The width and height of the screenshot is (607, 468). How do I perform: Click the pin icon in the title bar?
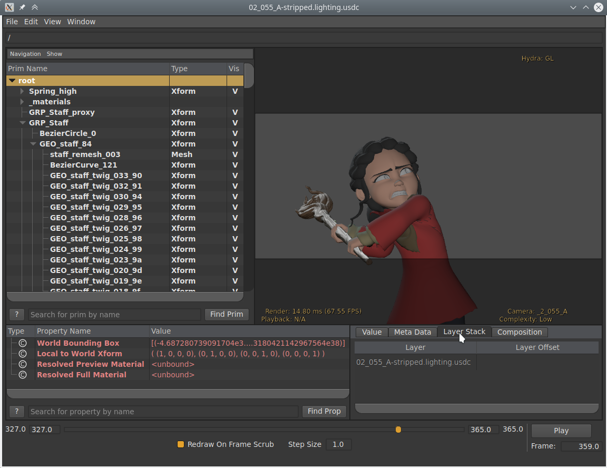point(22,7)
